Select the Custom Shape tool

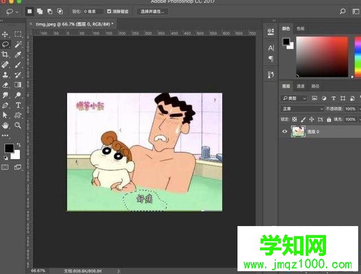coord(18,115)
